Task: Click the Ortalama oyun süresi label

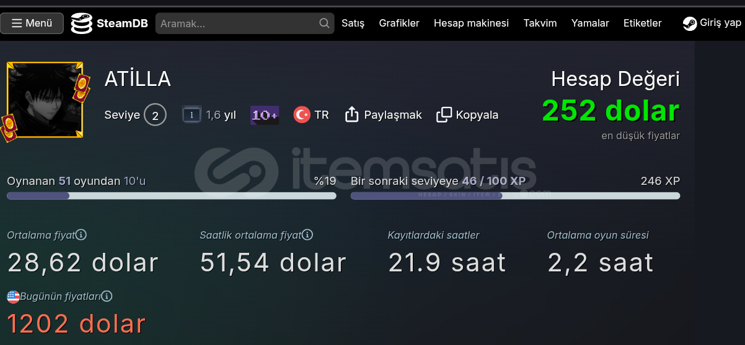Action: (x=597, y=235)
